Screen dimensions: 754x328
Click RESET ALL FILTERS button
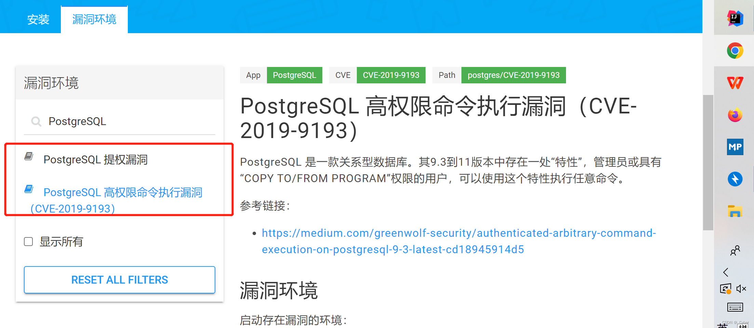[120, 280]
